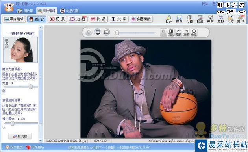The height and width of the screenshot is (152, 248).
Task: Click the 尺寸 resize icon
Action: pos(231,19)
